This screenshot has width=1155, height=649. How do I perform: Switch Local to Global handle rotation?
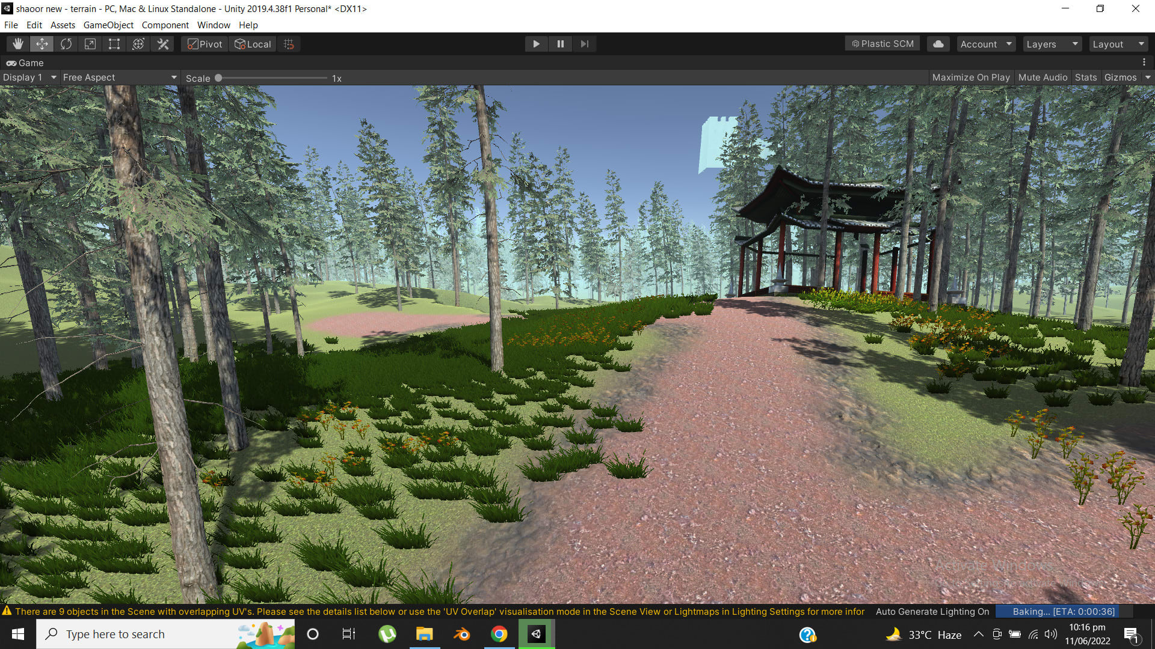pos(252,43)
